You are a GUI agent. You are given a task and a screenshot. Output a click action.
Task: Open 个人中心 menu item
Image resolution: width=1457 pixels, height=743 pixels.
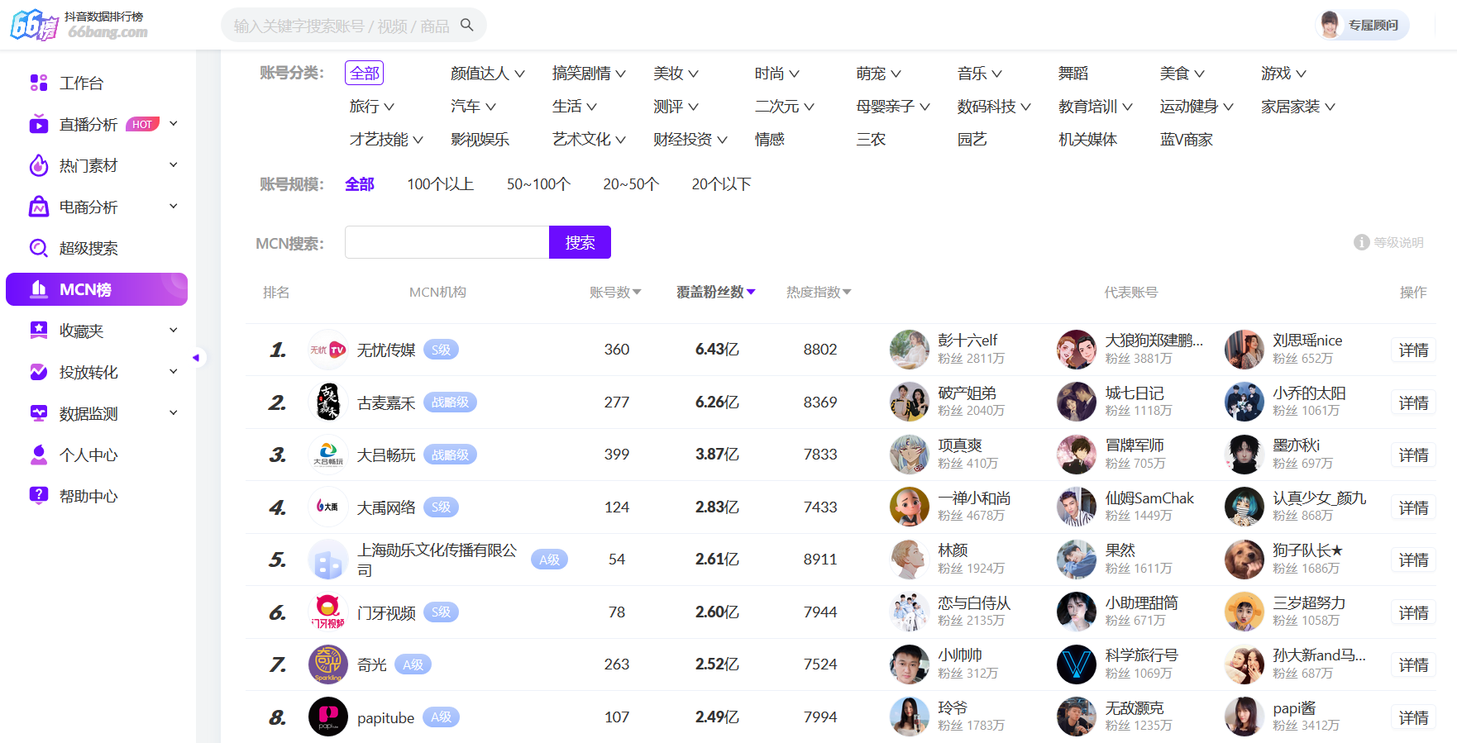point(97,455)
